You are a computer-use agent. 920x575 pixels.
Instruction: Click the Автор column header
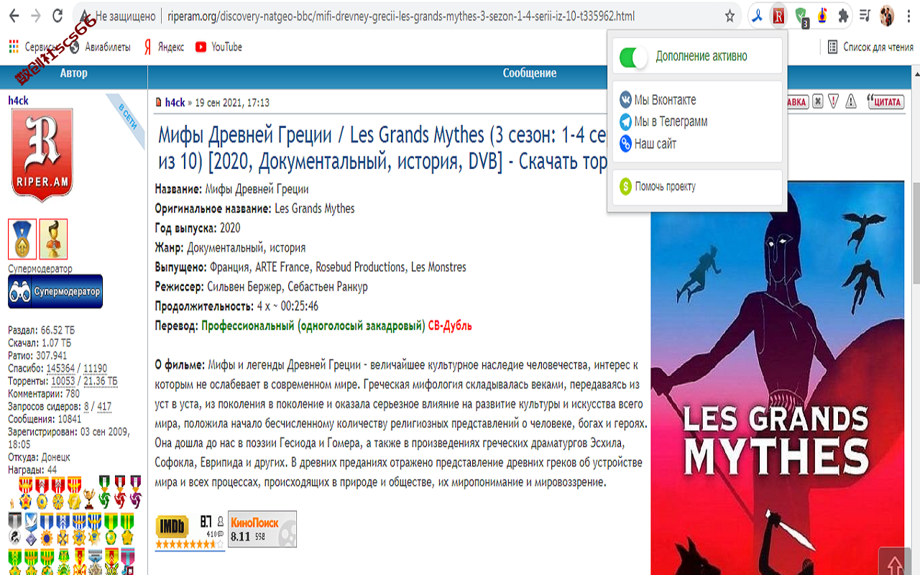73,73
